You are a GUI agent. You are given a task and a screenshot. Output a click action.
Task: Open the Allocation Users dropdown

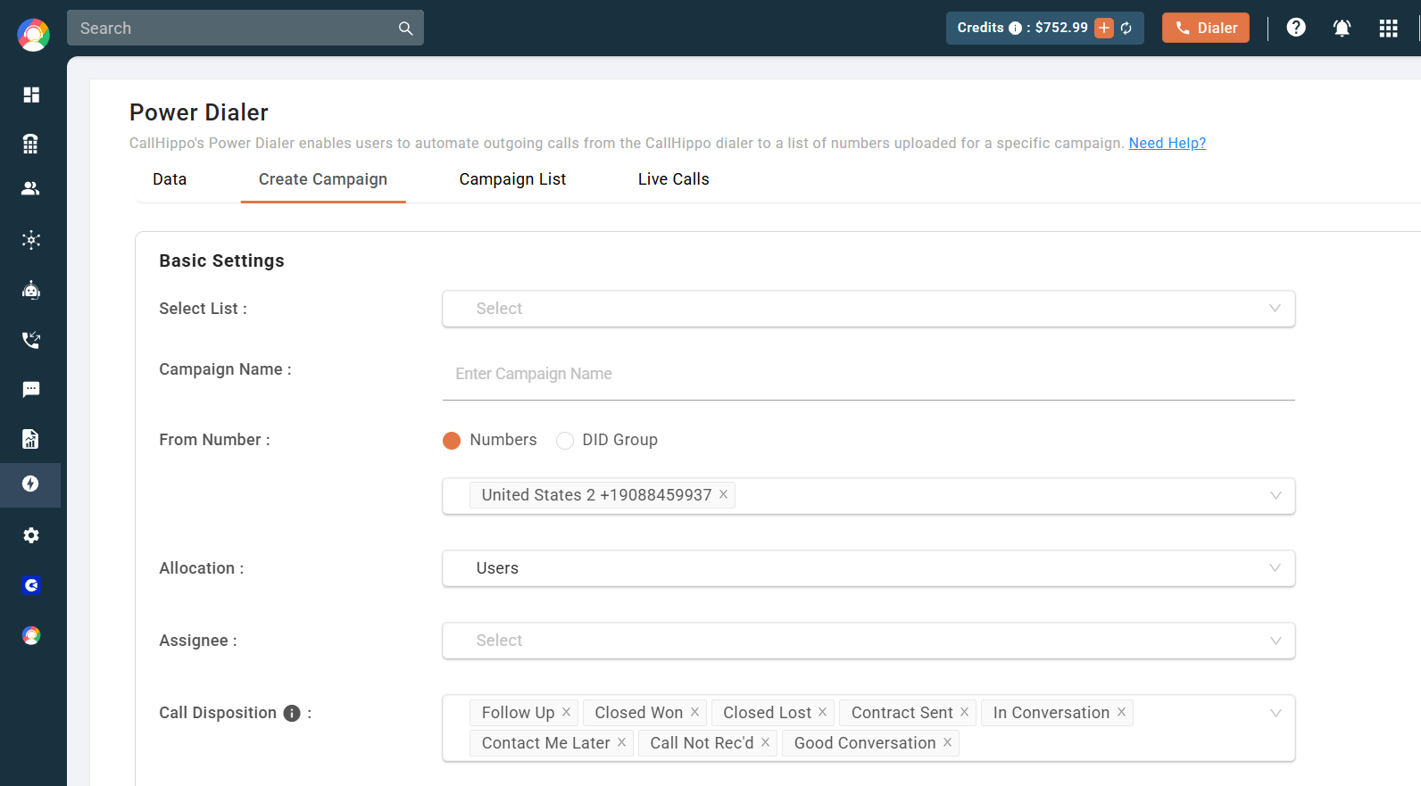coord(868,568)
